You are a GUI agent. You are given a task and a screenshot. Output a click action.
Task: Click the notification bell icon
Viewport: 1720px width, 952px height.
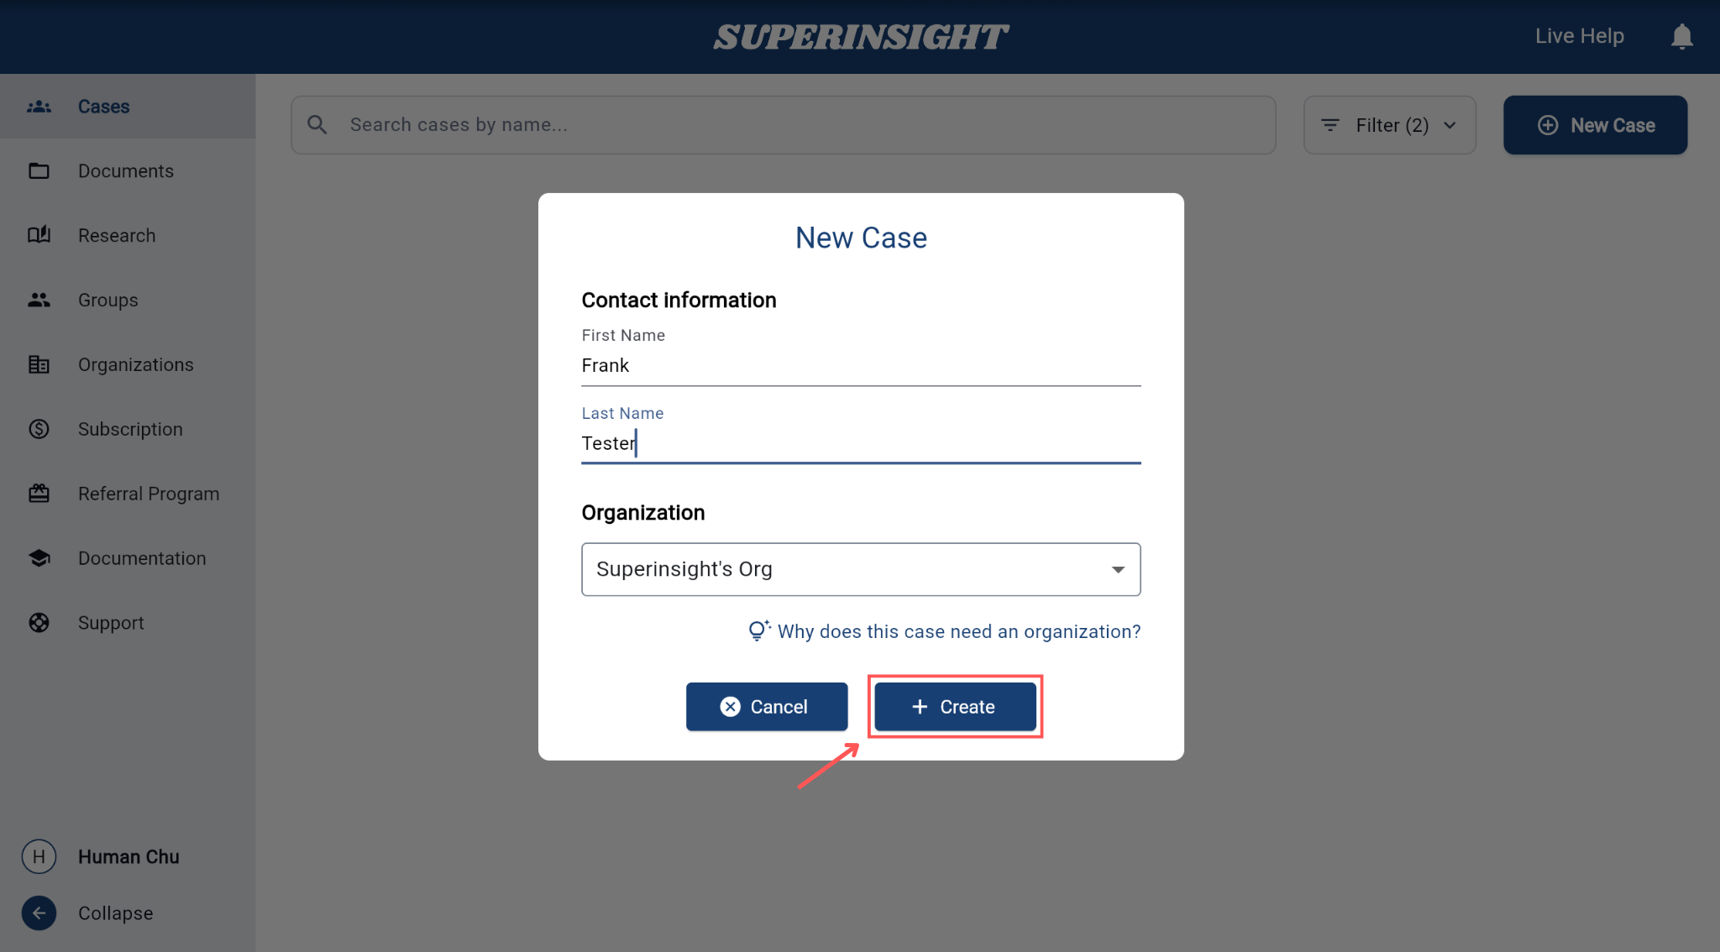click(x=1681, y=36)
